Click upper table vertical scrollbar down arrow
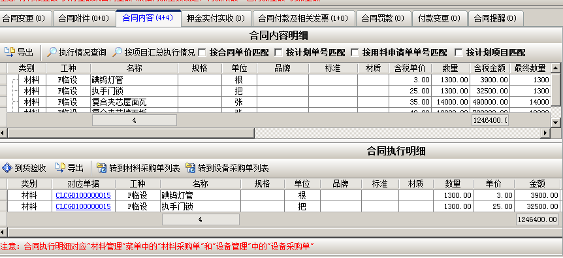This screenshot has width=563, height=258. pos(555,122)
